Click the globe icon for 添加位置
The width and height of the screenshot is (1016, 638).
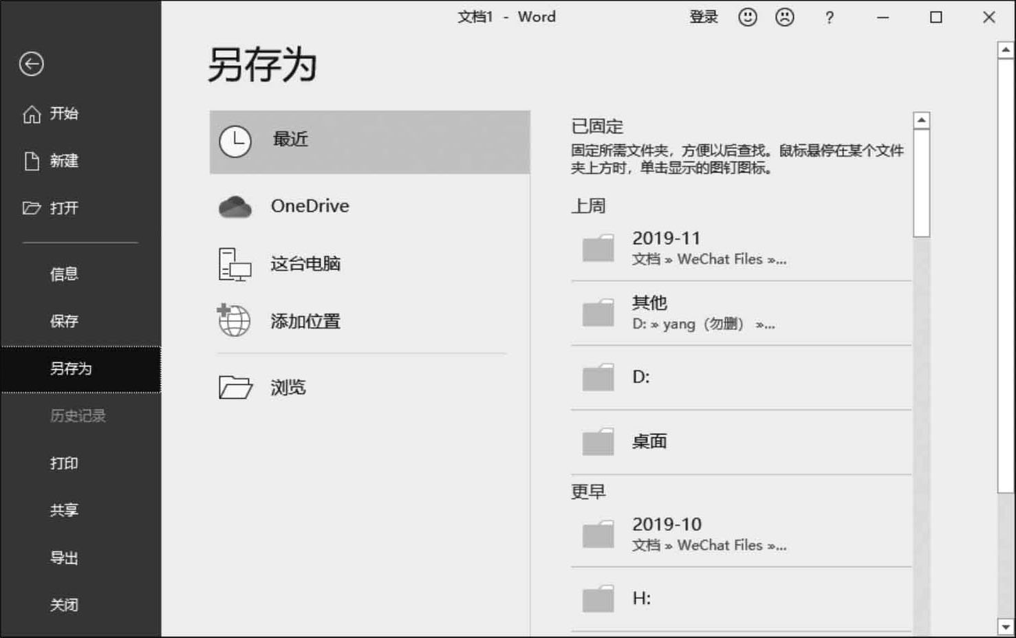click(234, 320)
